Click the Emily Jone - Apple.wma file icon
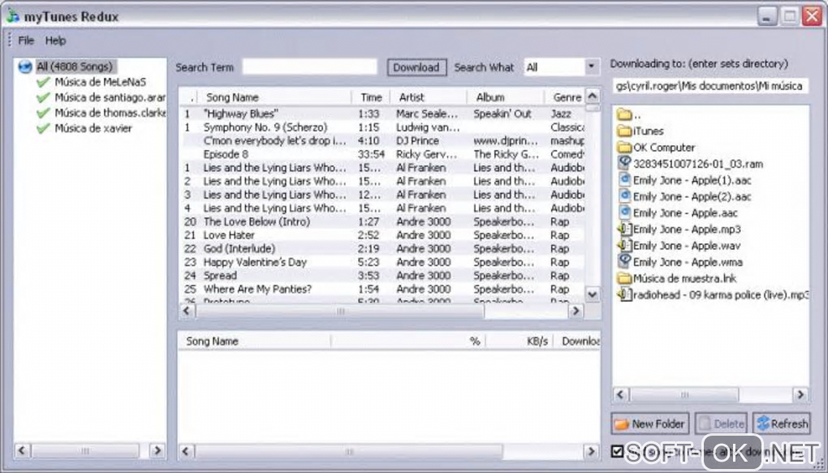The height and width of the screenshot is (473, 828). click(625, 261)
